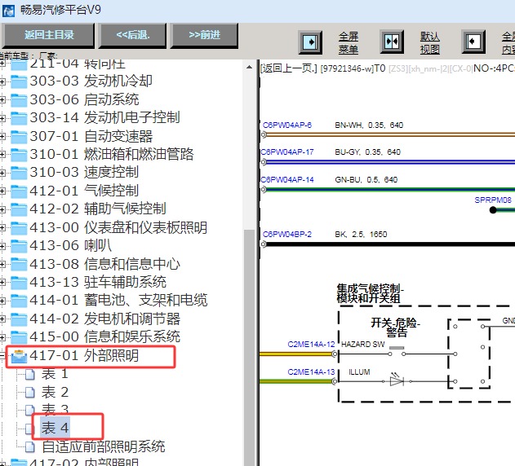Click the BN-WH, 0.35, 640 wire label

369,125
